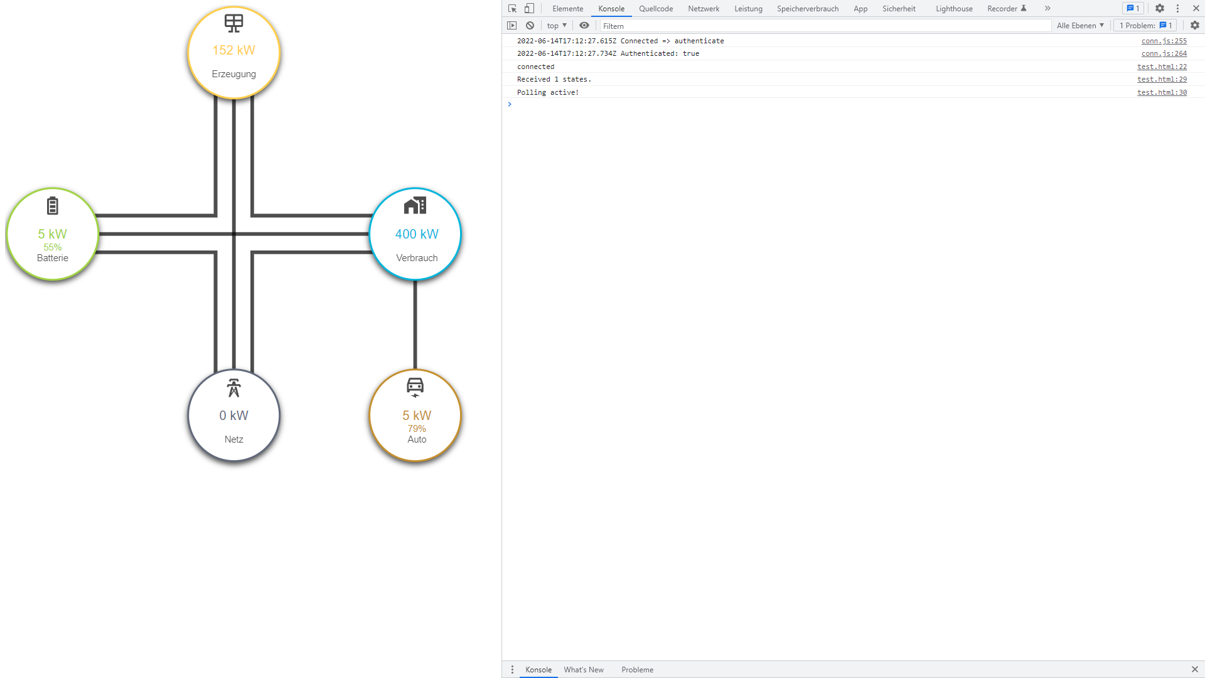Click the 55% battery charge text
This screenshot has width=1205, height=678.
click(53, 247)
